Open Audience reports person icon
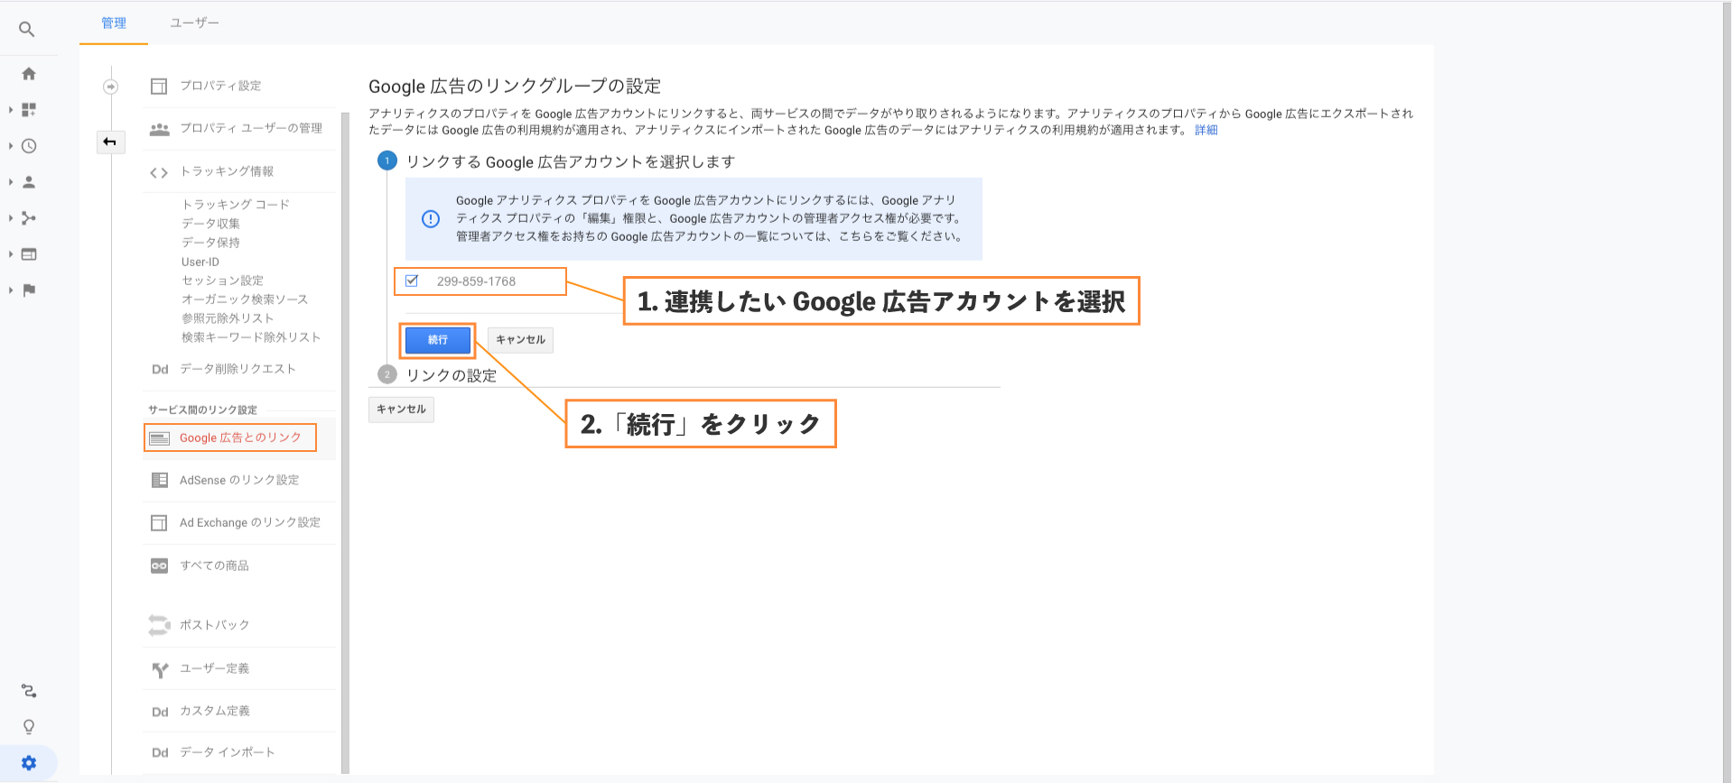Screen dimensions: 1732x783 [29, 182]
